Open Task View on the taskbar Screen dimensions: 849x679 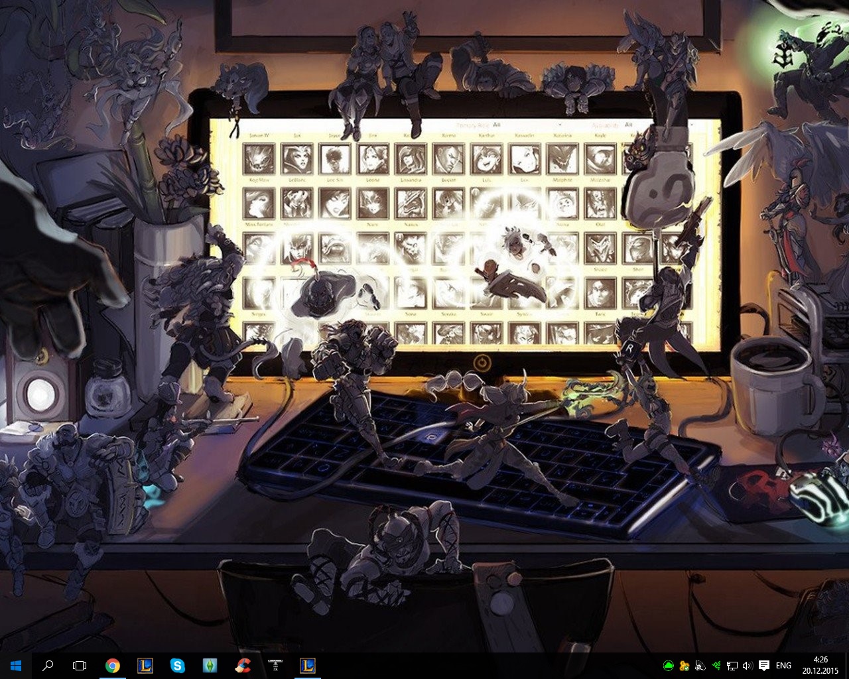[x=80, y=666]
